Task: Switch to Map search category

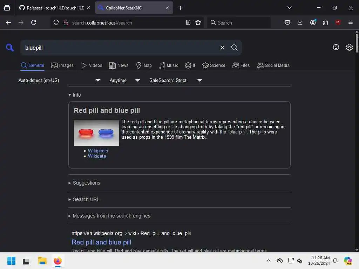Action: pos(144,65)
